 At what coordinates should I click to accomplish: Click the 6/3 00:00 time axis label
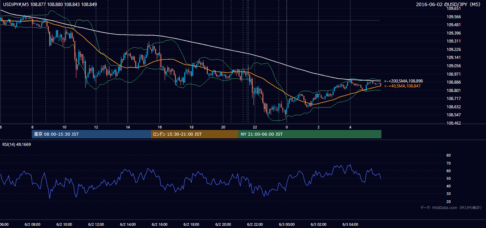pyautogui.click(x=287, y=224)
